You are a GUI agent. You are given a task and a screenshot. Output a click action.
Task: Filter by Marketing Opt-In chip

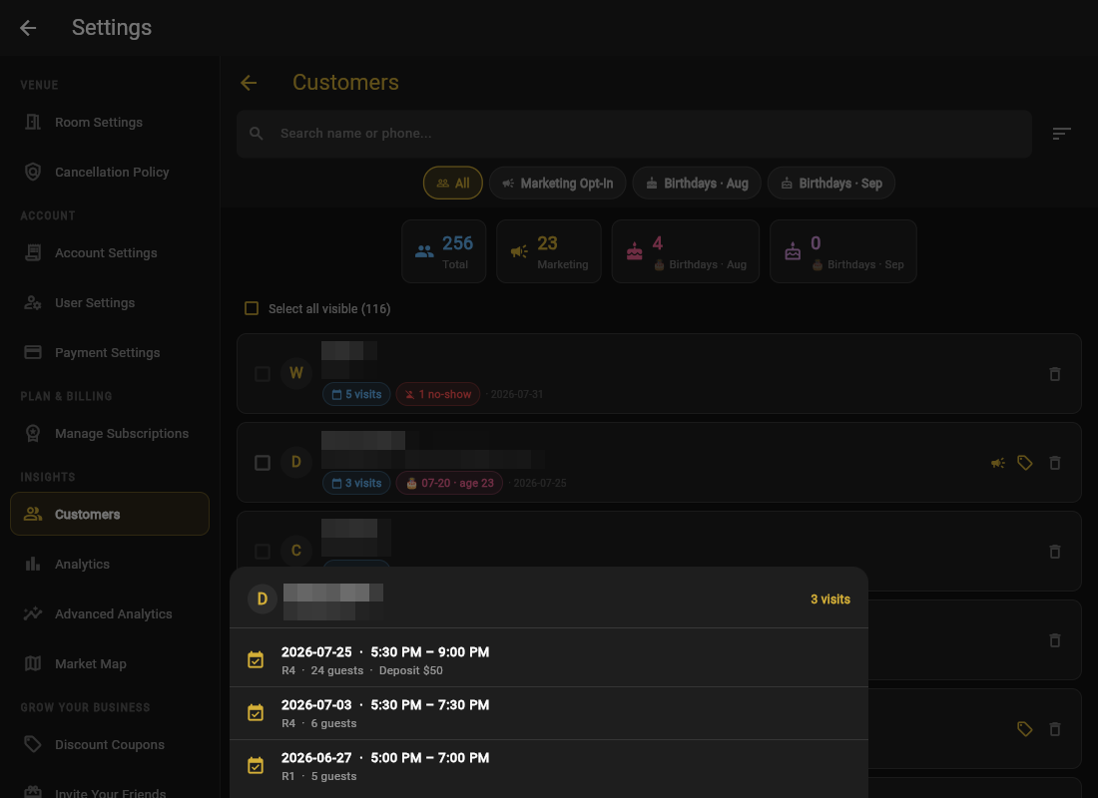[558, 184]
